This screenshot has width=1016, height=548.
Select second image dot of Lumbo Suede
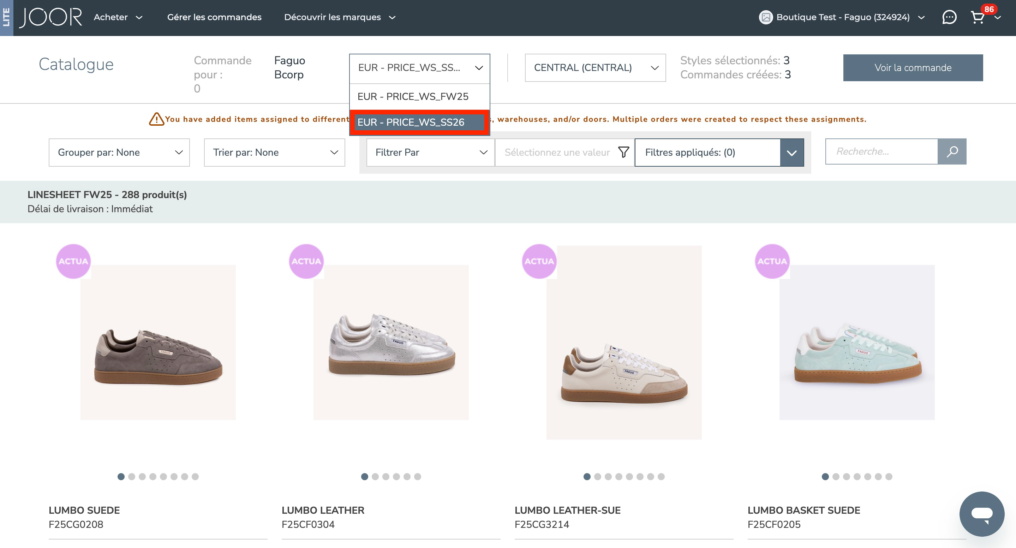(132, 477)
